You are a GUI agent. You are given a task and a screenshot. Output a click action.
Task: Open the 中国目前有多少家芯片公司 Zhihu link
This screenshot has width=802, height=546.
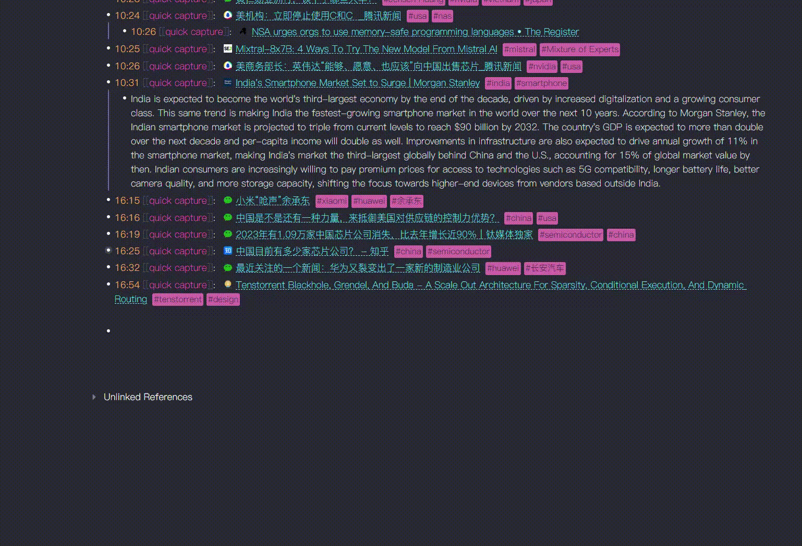(x=312, y=251)
